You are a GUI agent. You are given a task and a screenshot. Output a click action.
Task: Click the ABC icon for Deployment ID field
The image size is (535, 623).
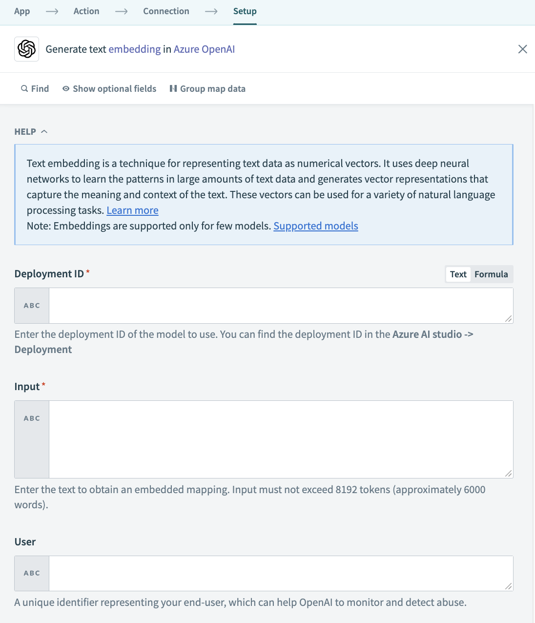31,305
